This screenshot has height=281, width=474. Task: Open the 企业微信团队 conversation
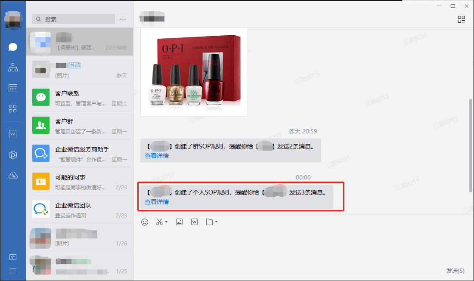click(80, 210)
